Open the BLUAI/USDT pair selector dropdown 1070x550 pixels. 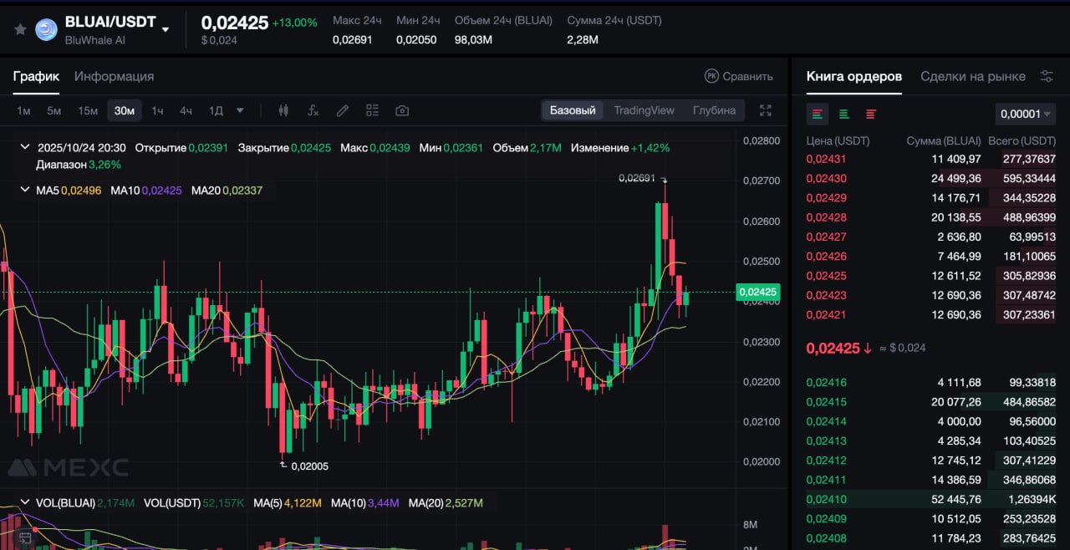[166, 29]
